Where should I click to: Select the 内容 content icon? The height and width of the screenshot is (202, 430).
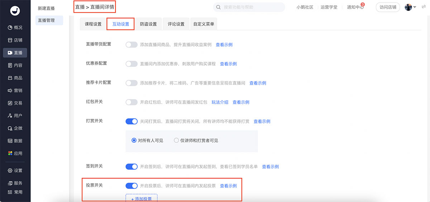click(x=10, y=65)
